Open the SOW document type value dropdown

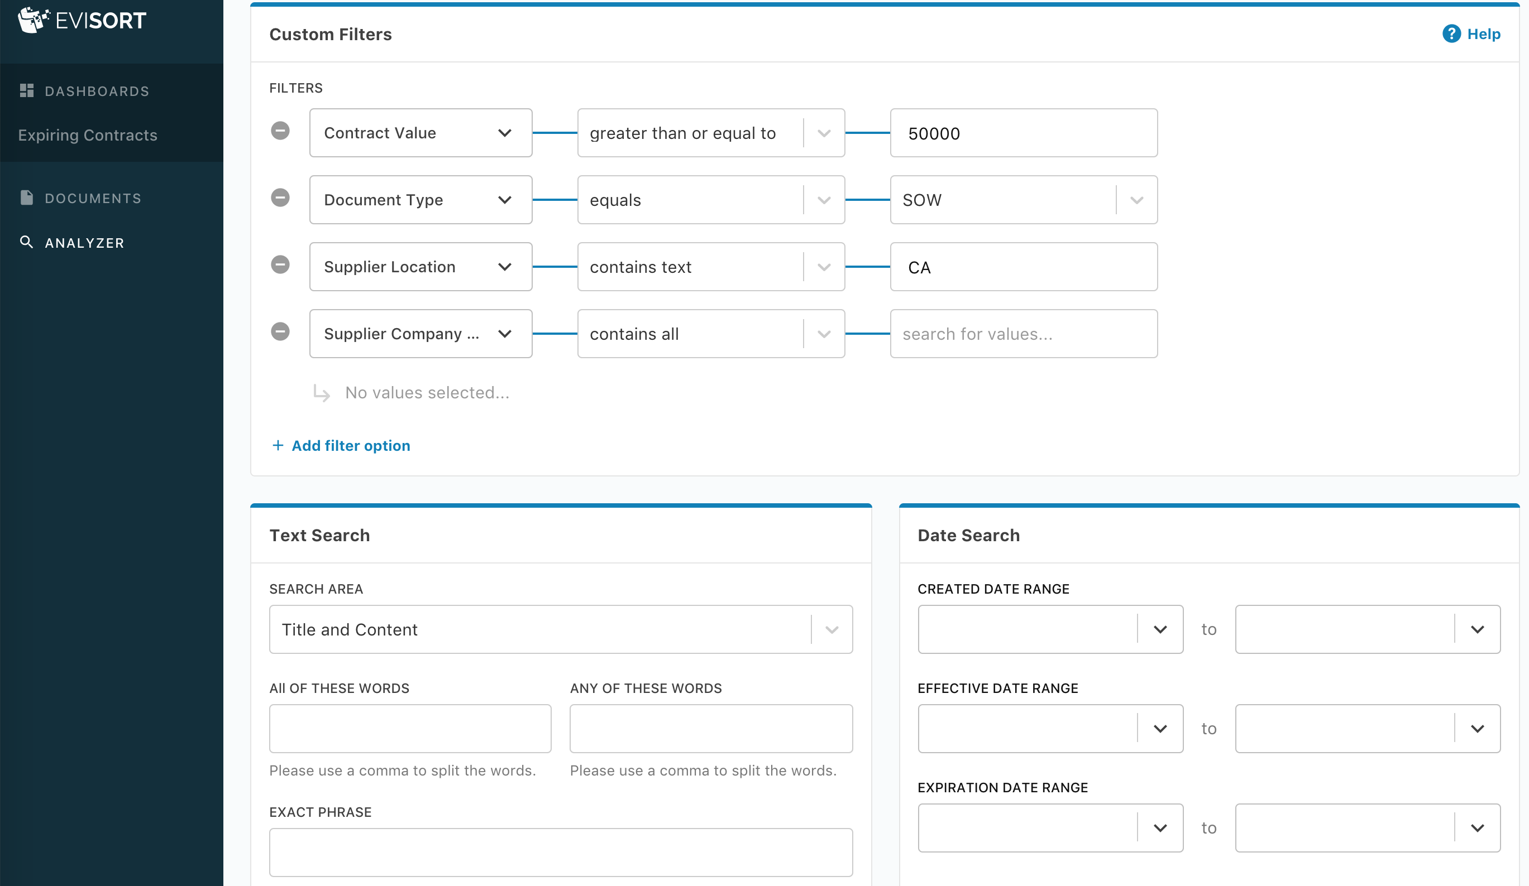[1136, 200]
